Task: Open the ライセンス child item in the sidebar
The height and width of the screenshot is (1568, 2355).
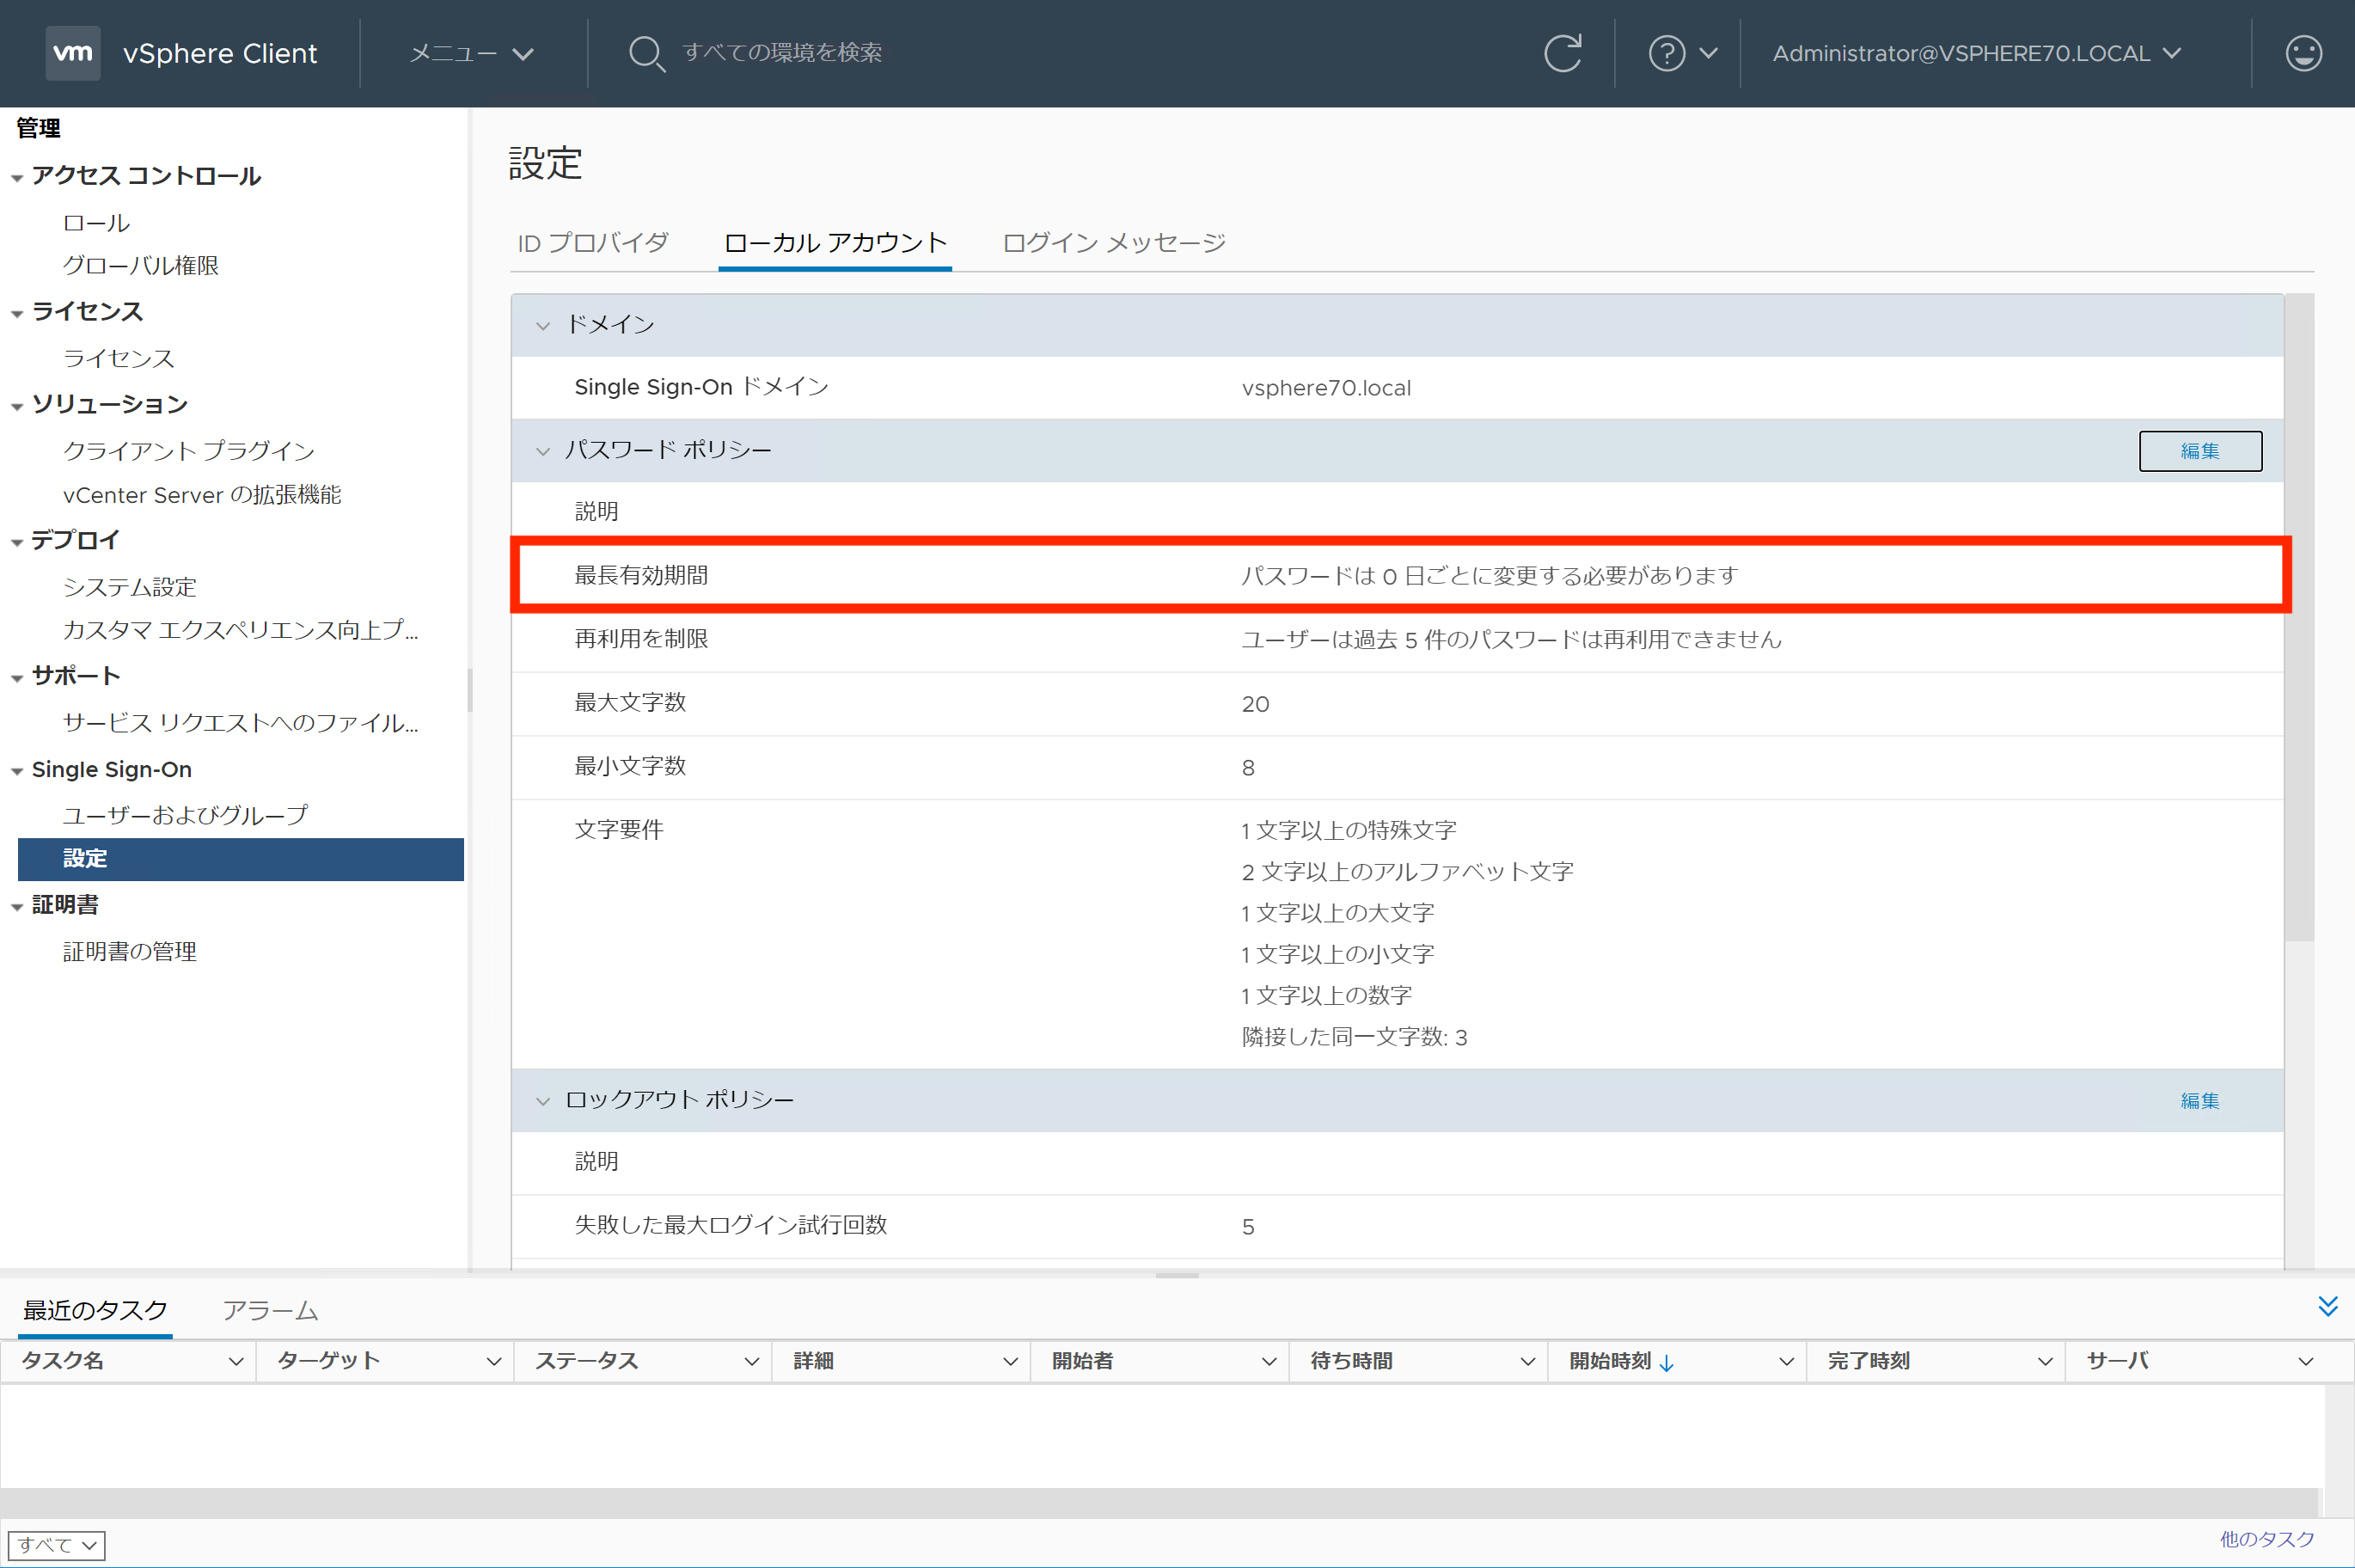Action: point(119,359)
